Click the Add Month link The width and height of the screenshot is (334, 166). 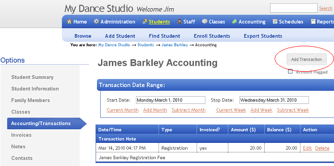point(155,110)
